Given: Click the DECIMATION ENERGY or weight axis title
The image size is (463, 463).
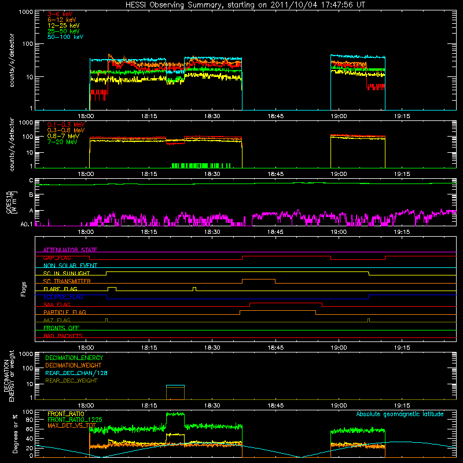Looking at the screenshot, I should (x=9, y=376).
